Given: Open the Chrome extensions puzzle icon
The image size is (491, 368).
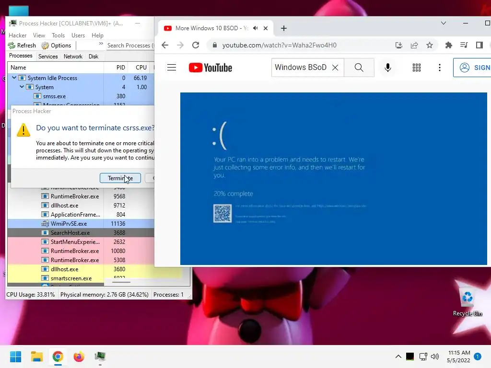Looking at the screenshot, I should (449, 45).
